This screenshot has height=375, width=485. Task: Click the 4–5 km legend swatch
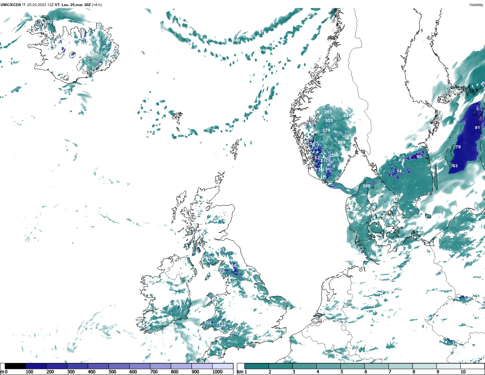coord(328,366)
